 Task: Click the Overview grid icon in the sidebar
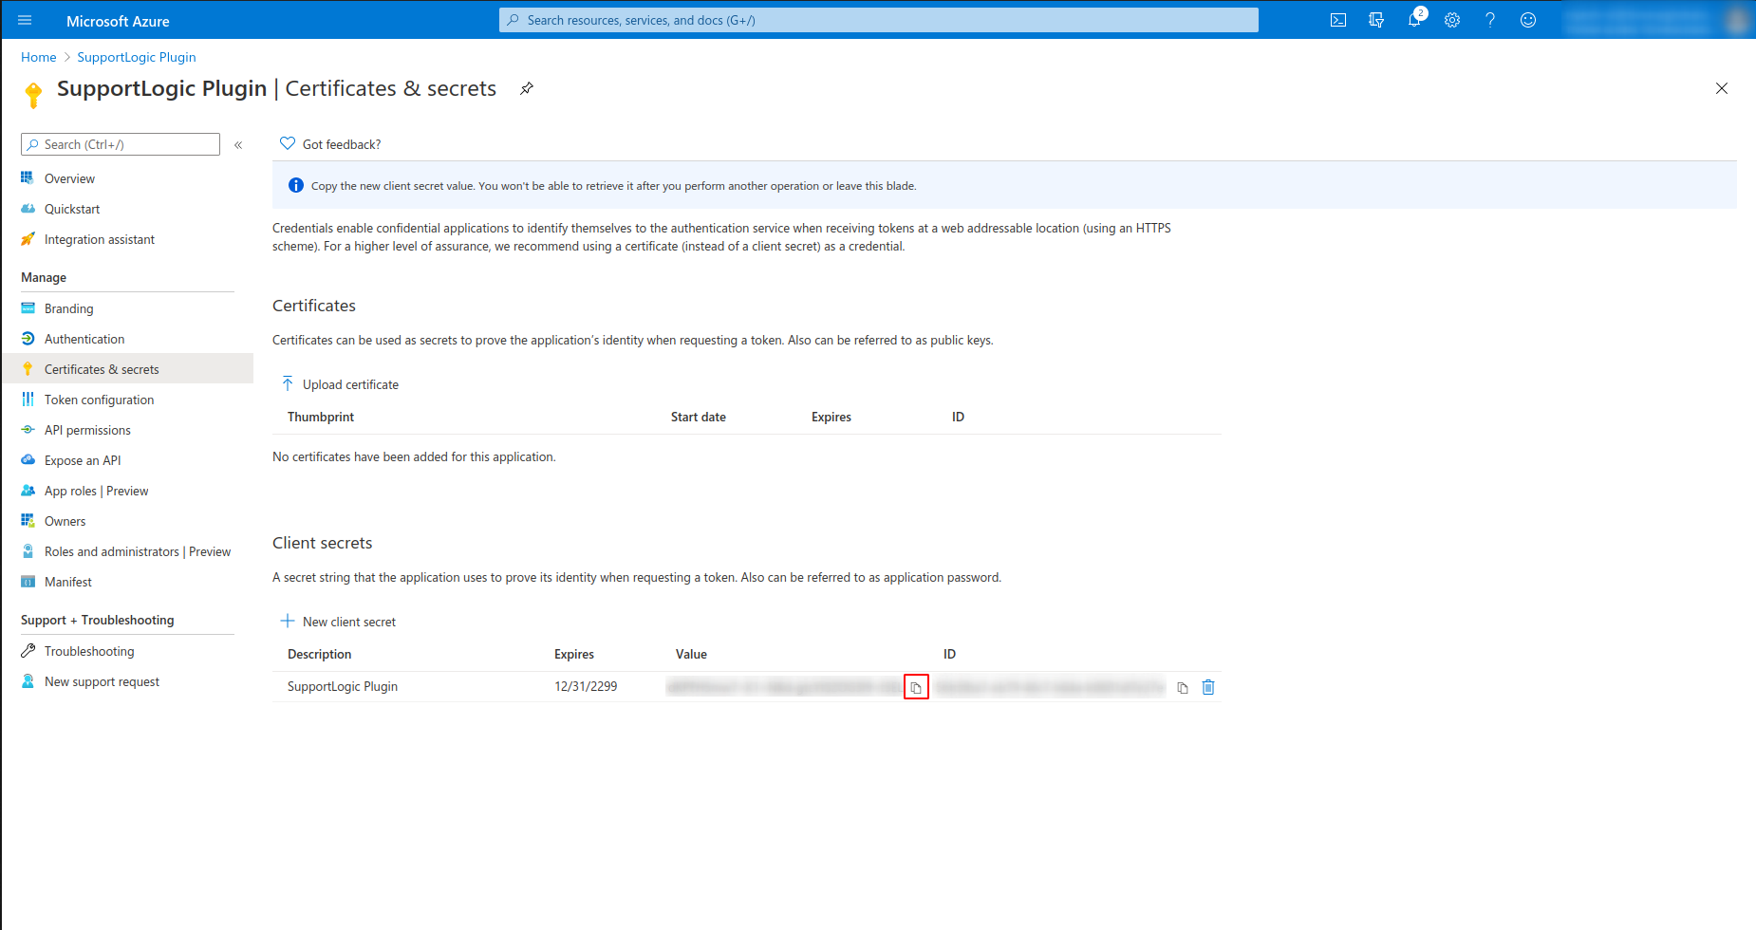28,178
